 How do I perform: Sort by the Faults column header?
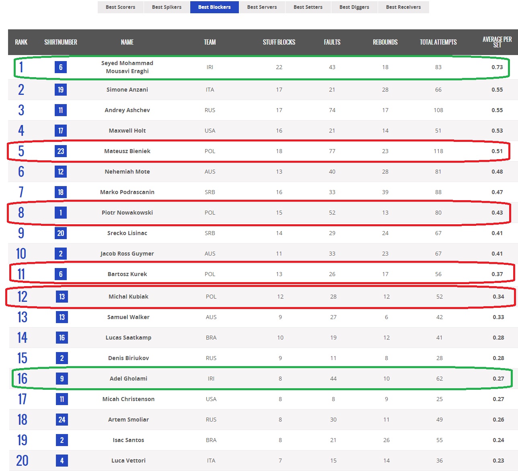(332, 42)
